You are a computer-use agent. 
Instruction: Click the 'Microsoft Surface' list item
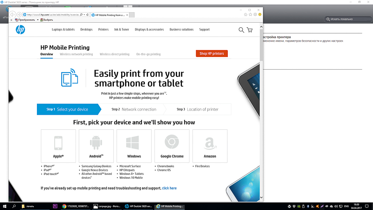(x=130, y=166)
